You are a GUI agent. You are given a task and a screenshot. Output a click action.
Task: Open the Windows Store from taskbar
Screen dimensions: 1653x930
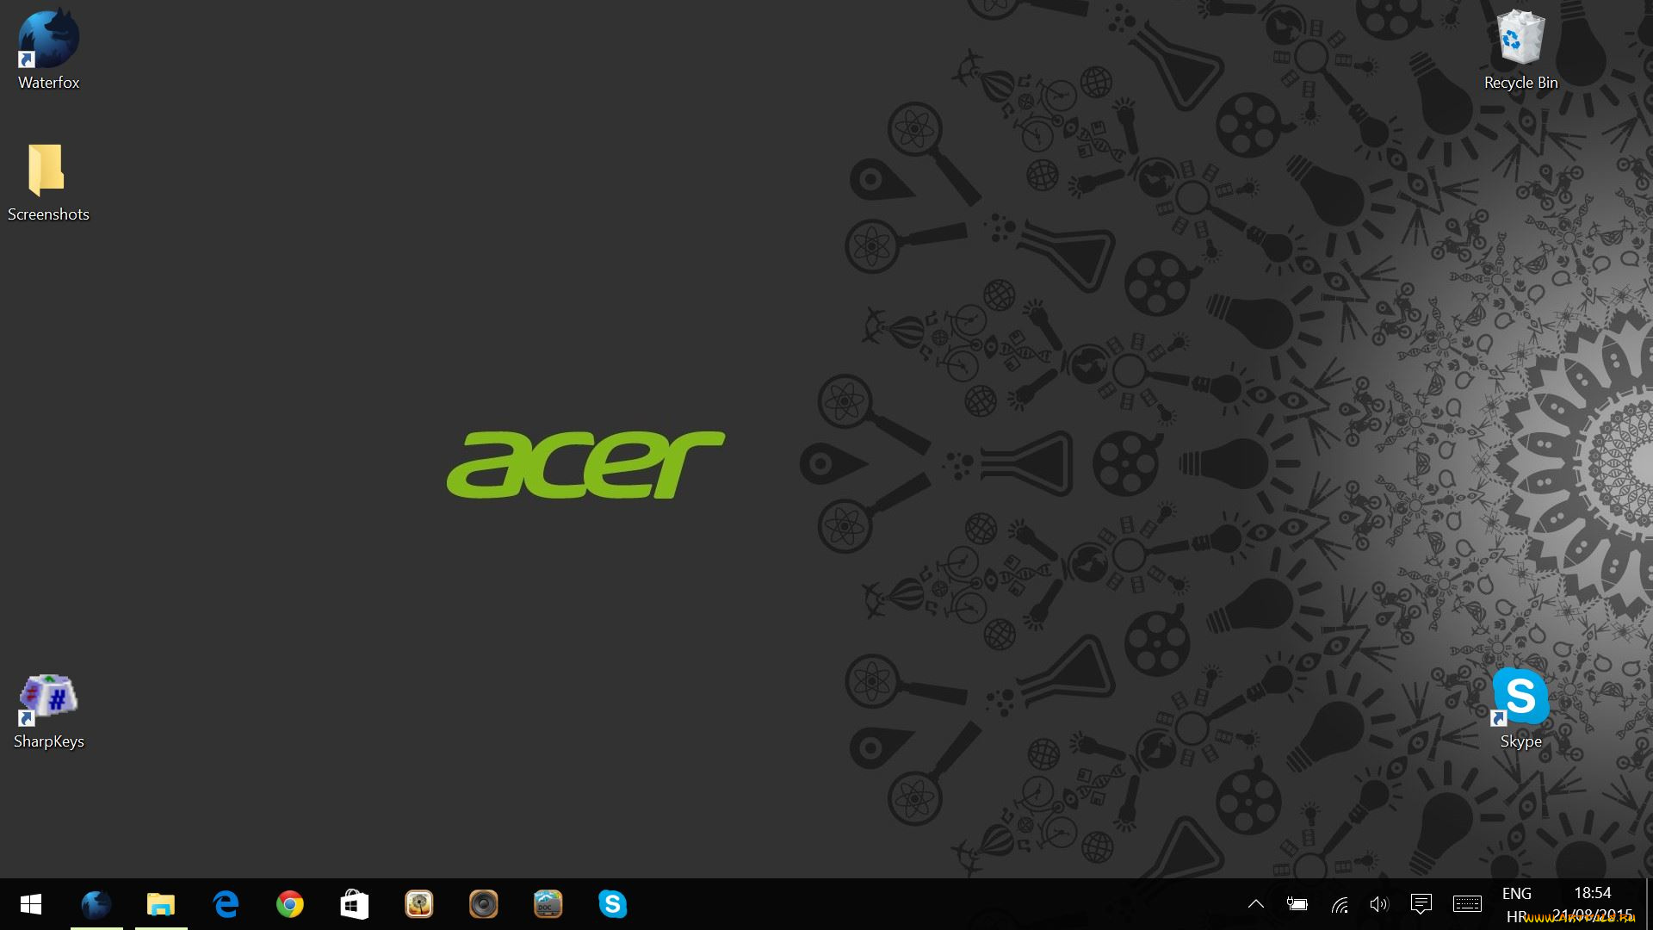click(x=355, y=904)
